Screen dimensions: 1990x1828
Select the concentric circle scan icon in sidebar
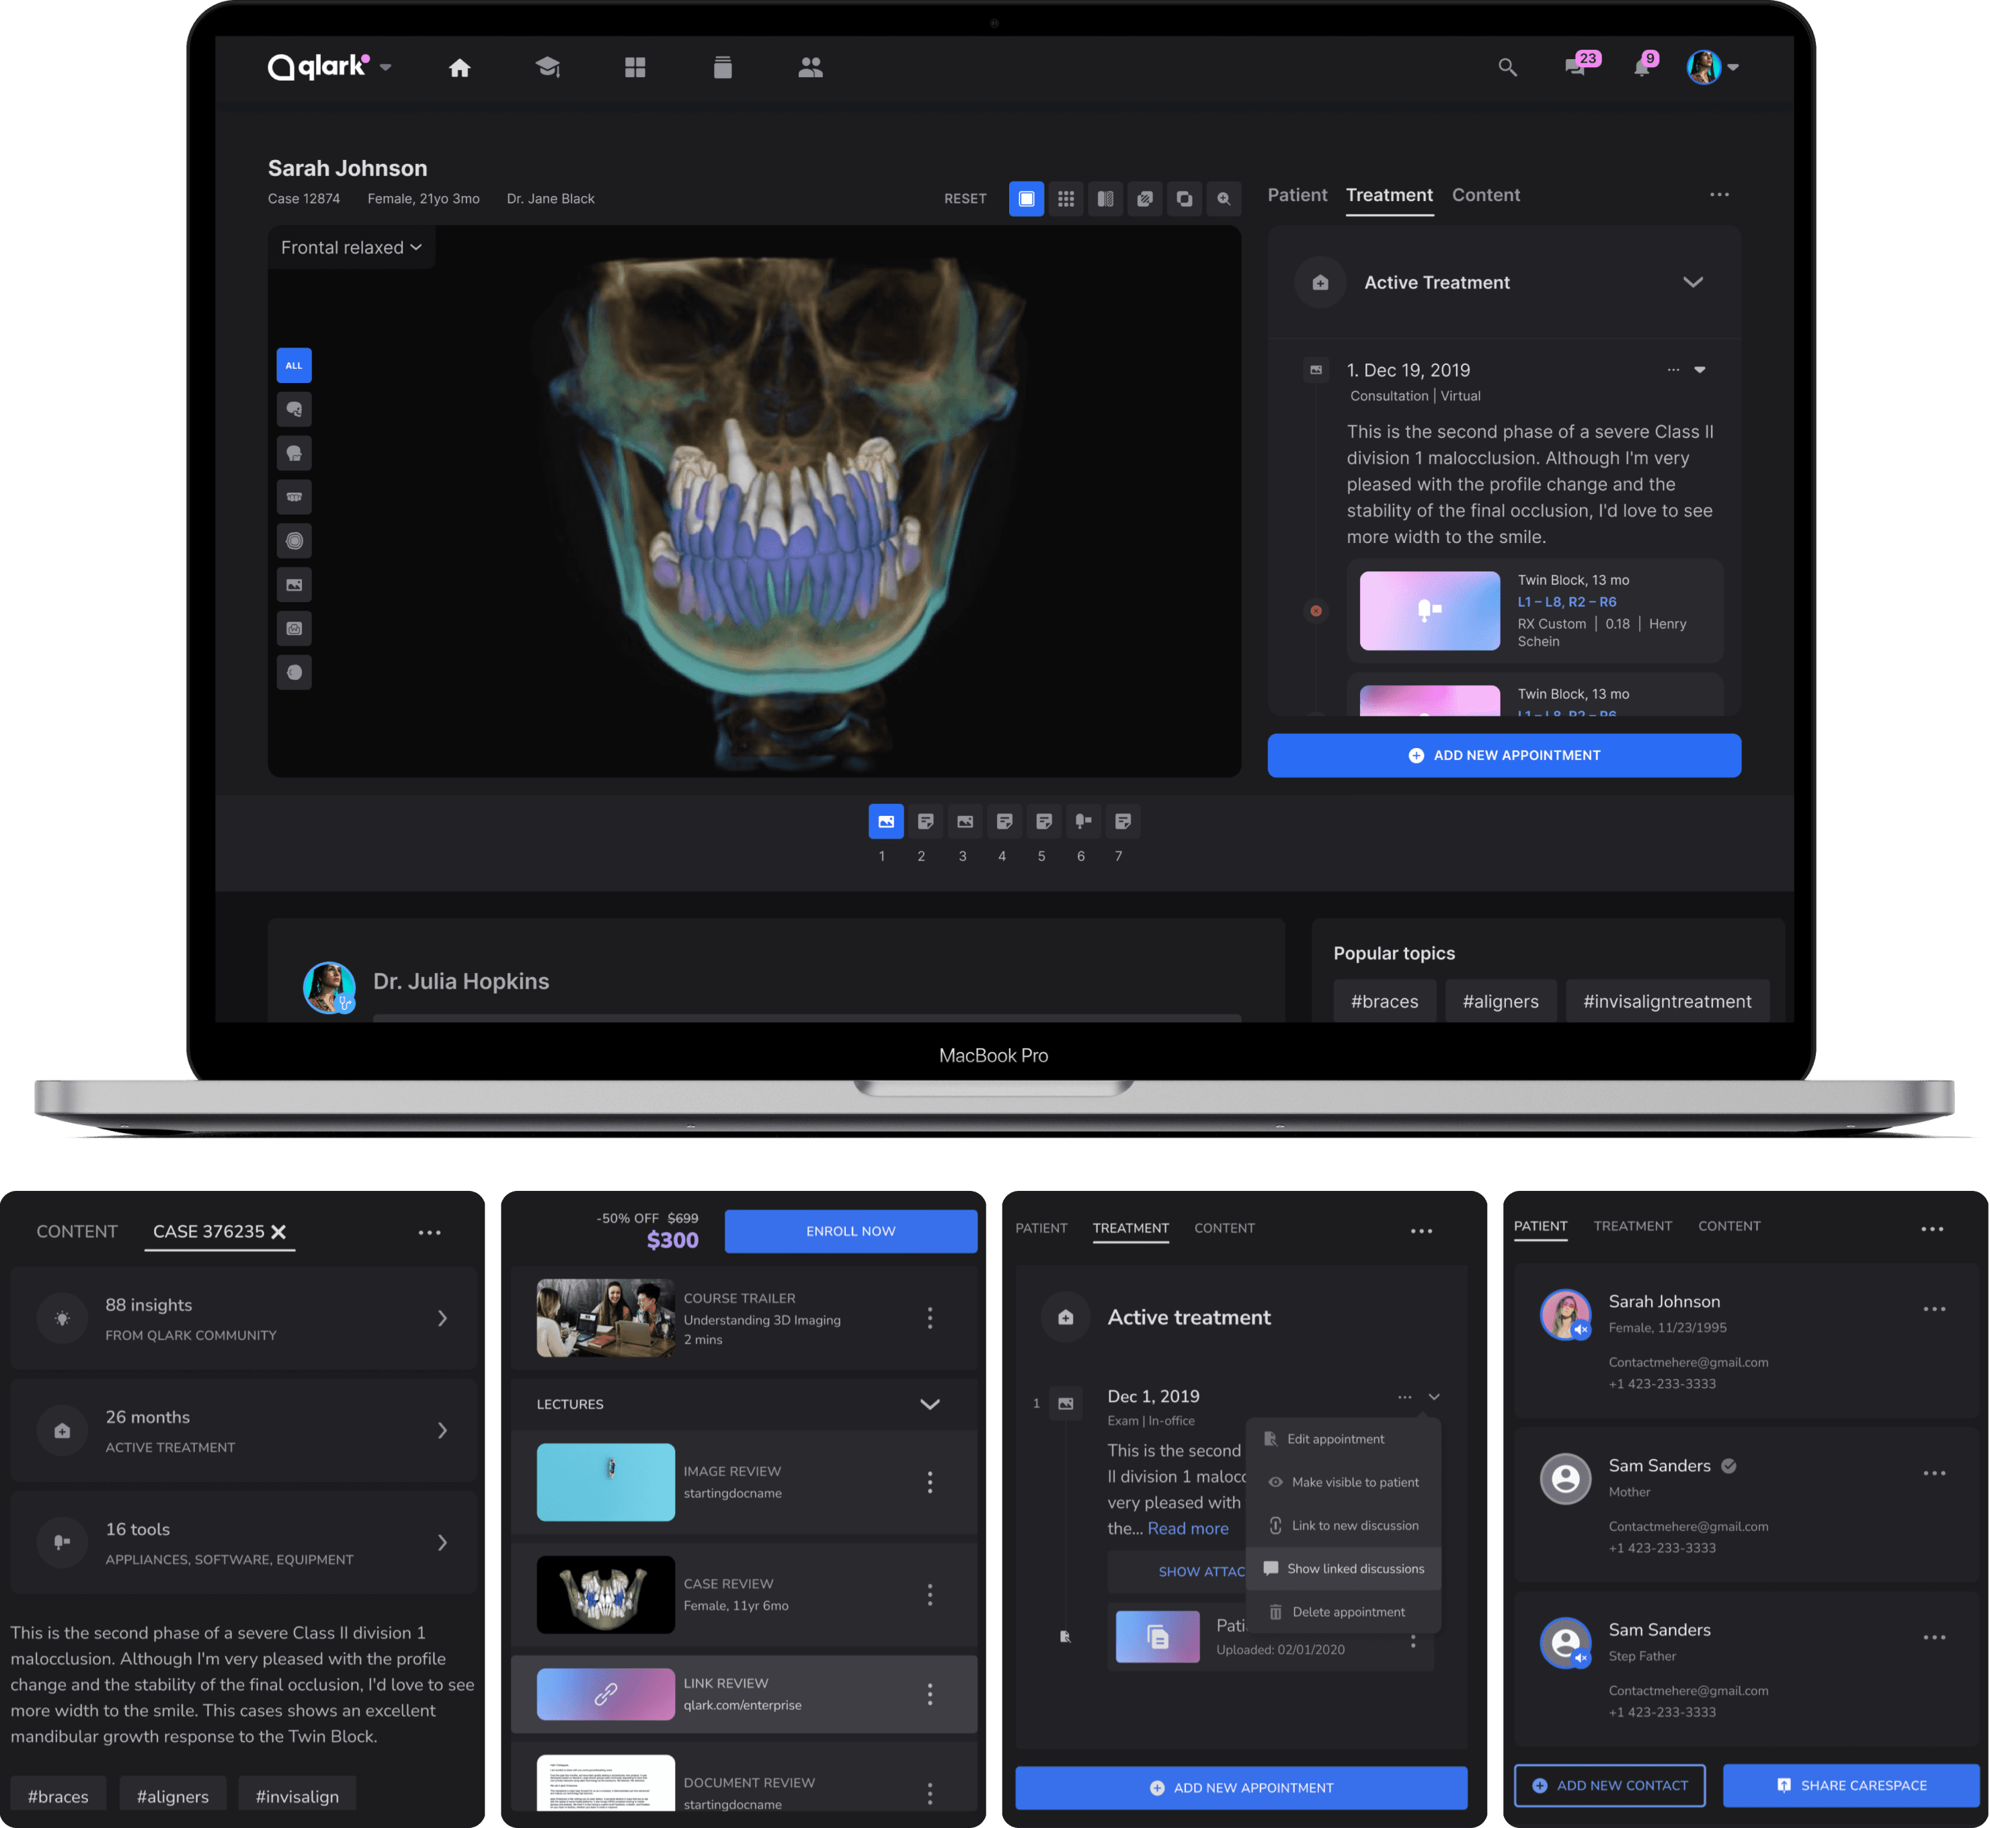(x=294, y=541)
